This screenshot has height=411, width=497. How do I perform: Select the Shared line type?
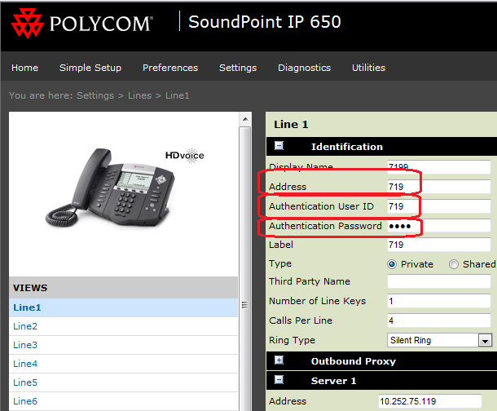tap(454, 264)
